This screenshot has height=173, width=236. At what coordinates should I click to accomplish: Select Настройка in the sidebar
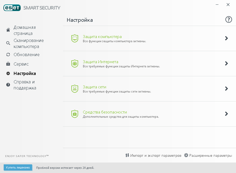pos(25,73)
